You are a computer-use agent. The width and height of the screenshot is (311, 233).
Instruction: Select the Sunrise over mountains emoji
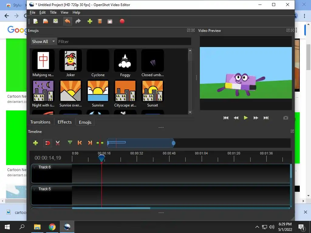coord(70,94)
